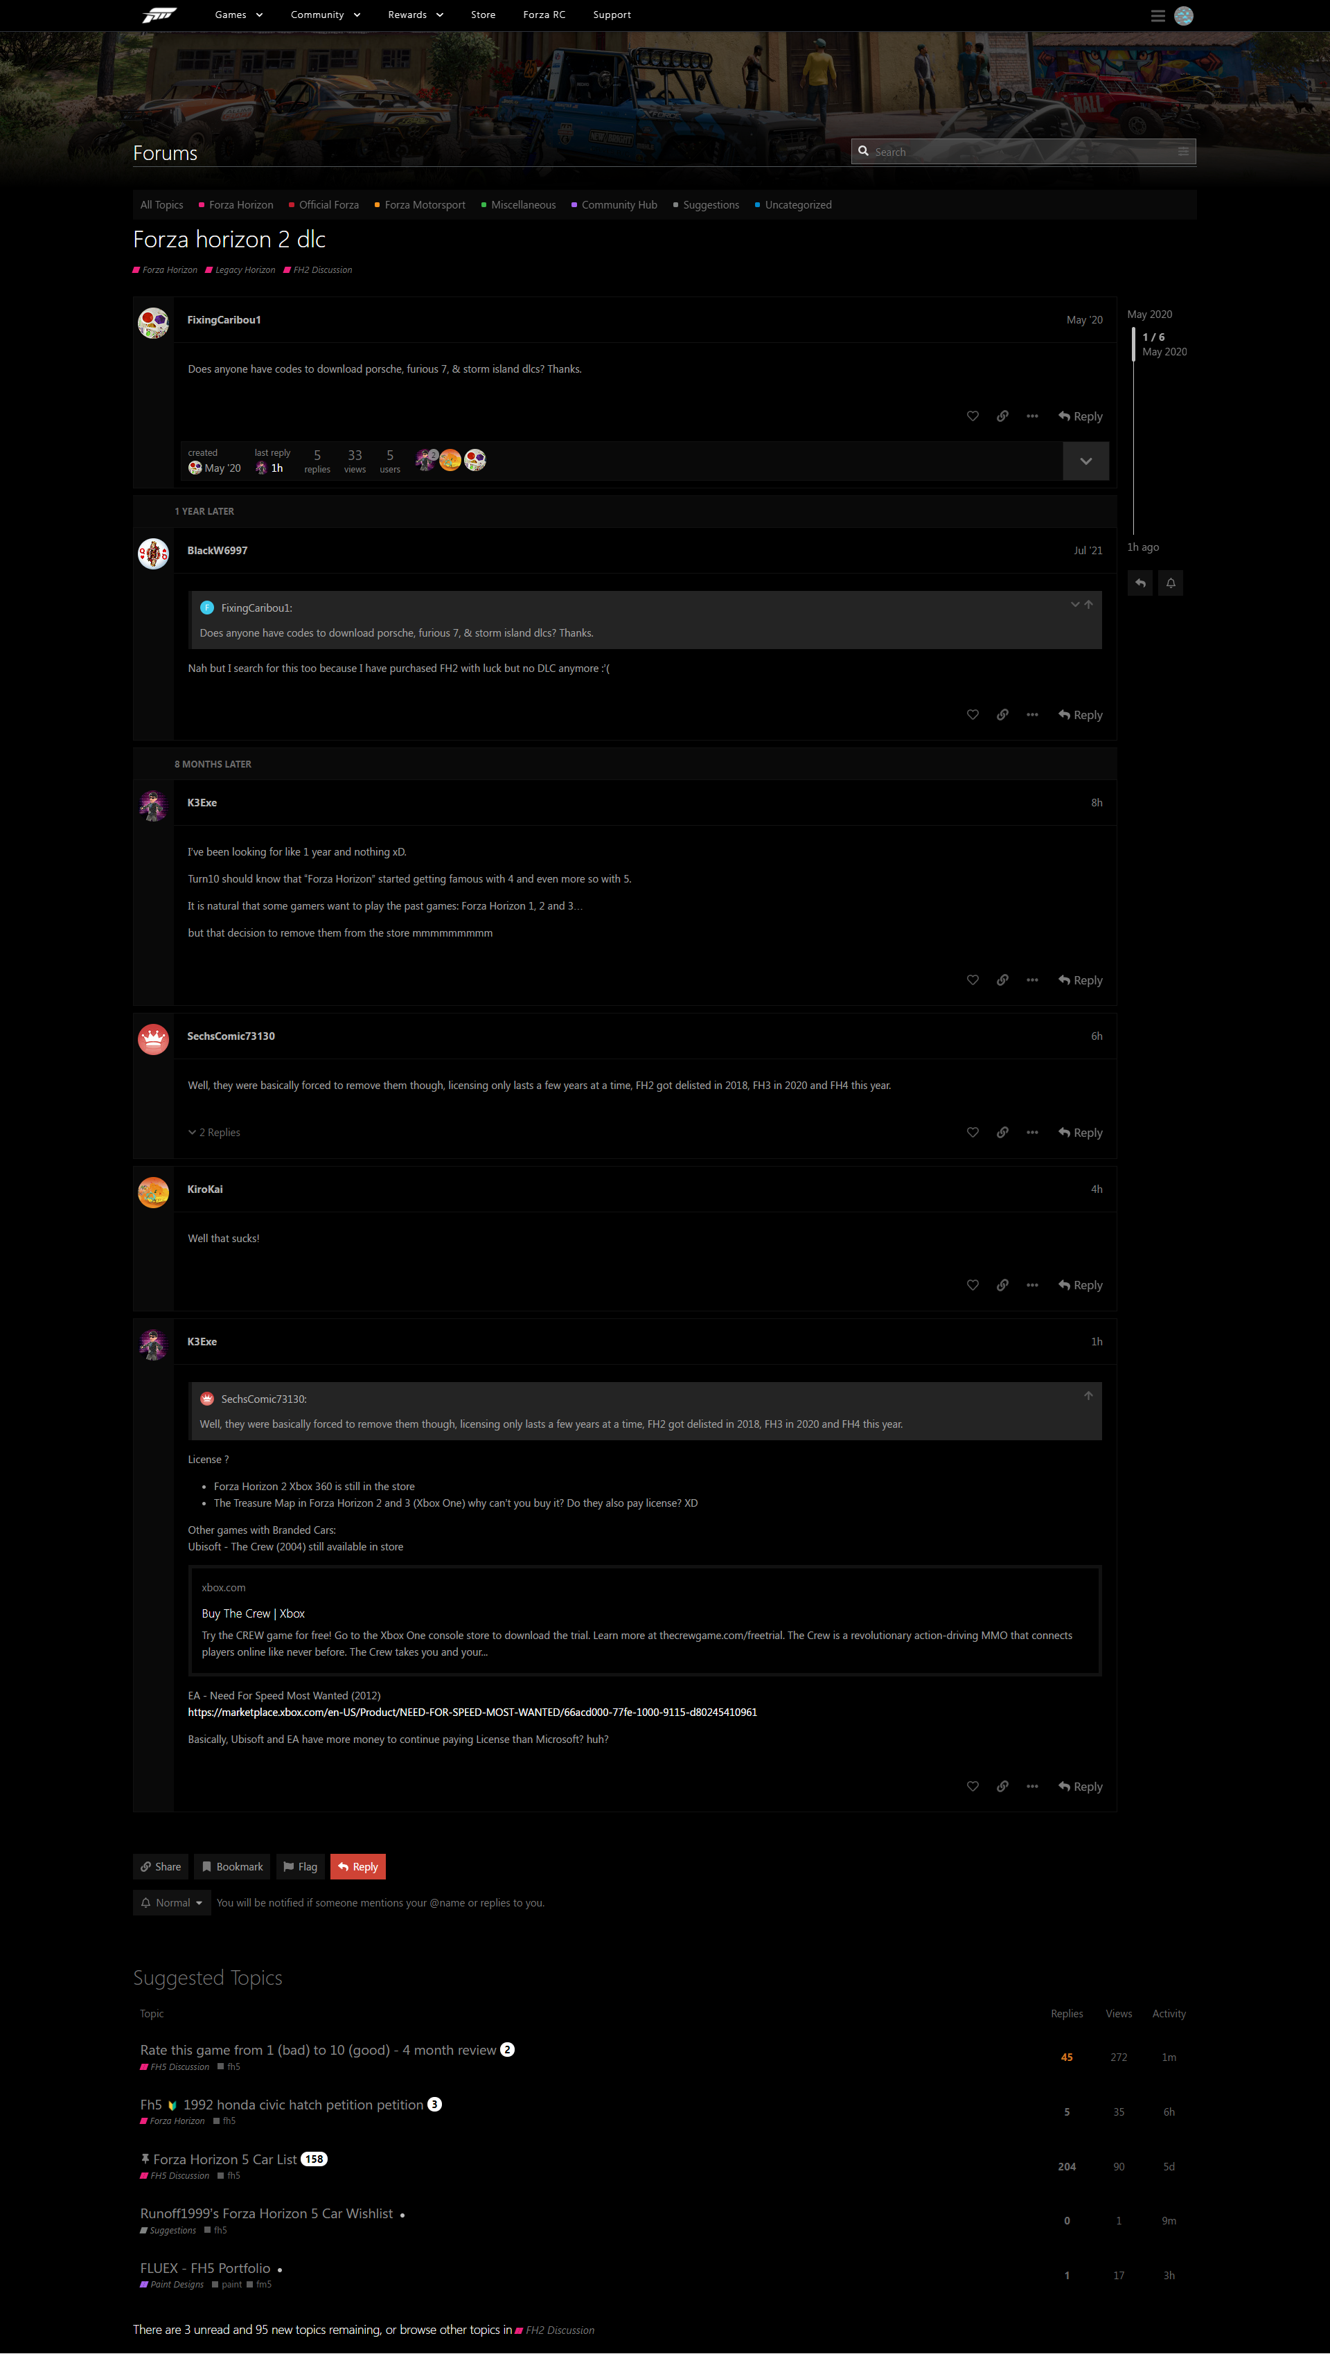Image resolution: width=1330 pixels, height=2354 pixels.
Task: Toggle like on SechsComic73130's post
Action: coord(972,1132)
